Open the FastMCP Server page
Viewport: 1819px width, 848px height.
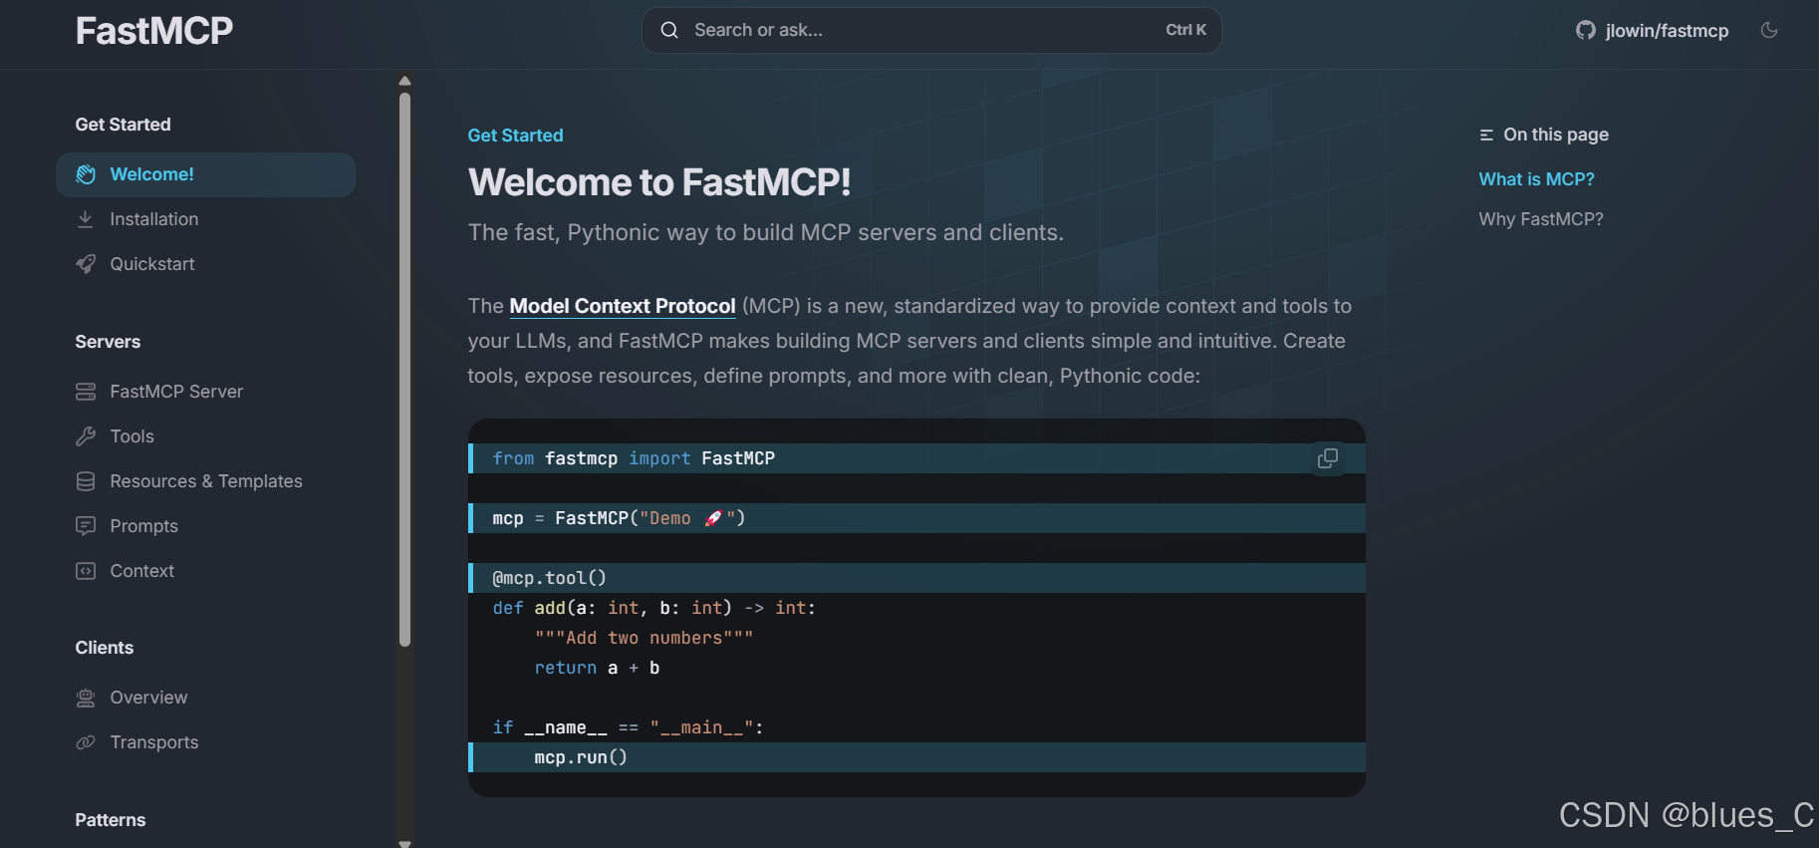[176, 392]
